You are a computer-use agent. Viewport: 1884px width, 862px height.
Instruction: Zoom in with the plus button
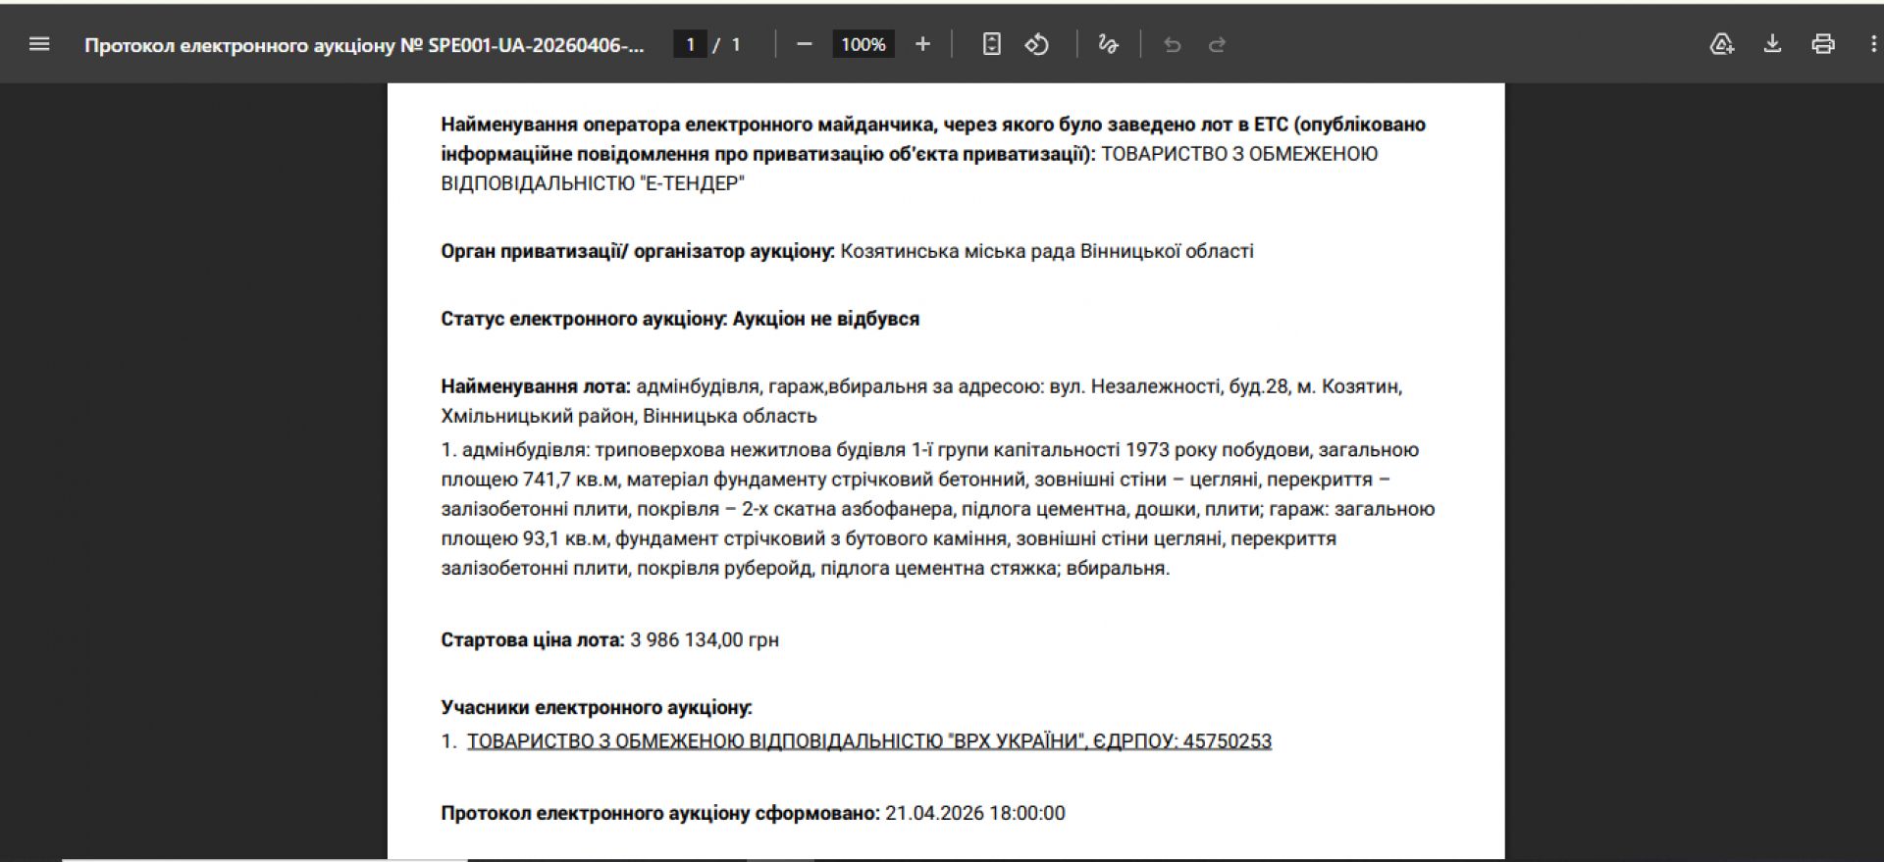click(x=922, y=44)
